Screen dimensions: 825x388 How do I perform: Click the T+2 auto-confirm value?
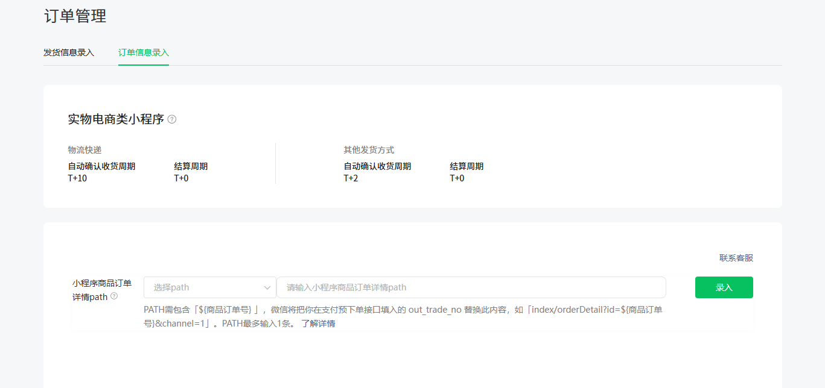[x=351, y=178]
